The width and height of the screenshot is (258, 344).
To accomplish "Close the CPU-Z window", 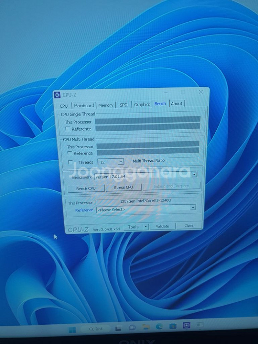I will 201,92.
